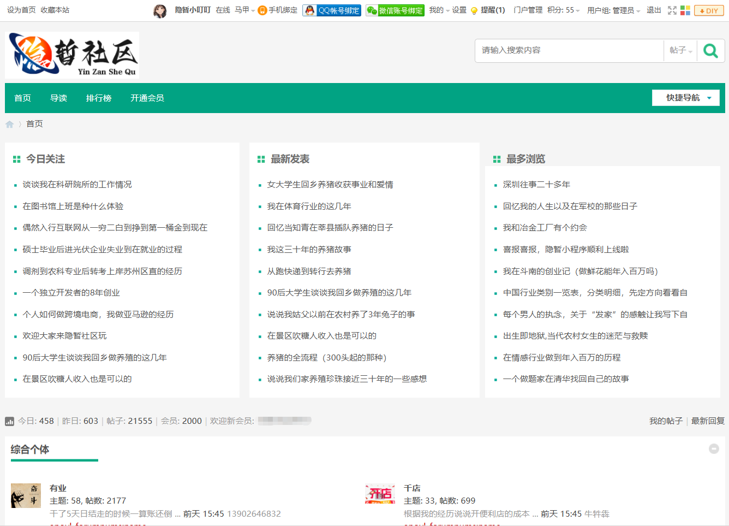Toggle the widescreen layout icon
Viewport: 729px width, 526px height.
pos(672,10)
